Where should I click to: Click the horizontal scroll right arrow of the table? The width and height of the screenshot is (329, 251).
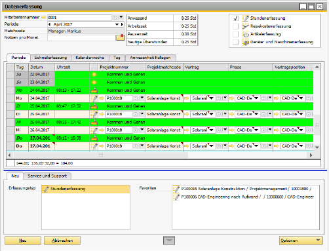tap(311, 155)
